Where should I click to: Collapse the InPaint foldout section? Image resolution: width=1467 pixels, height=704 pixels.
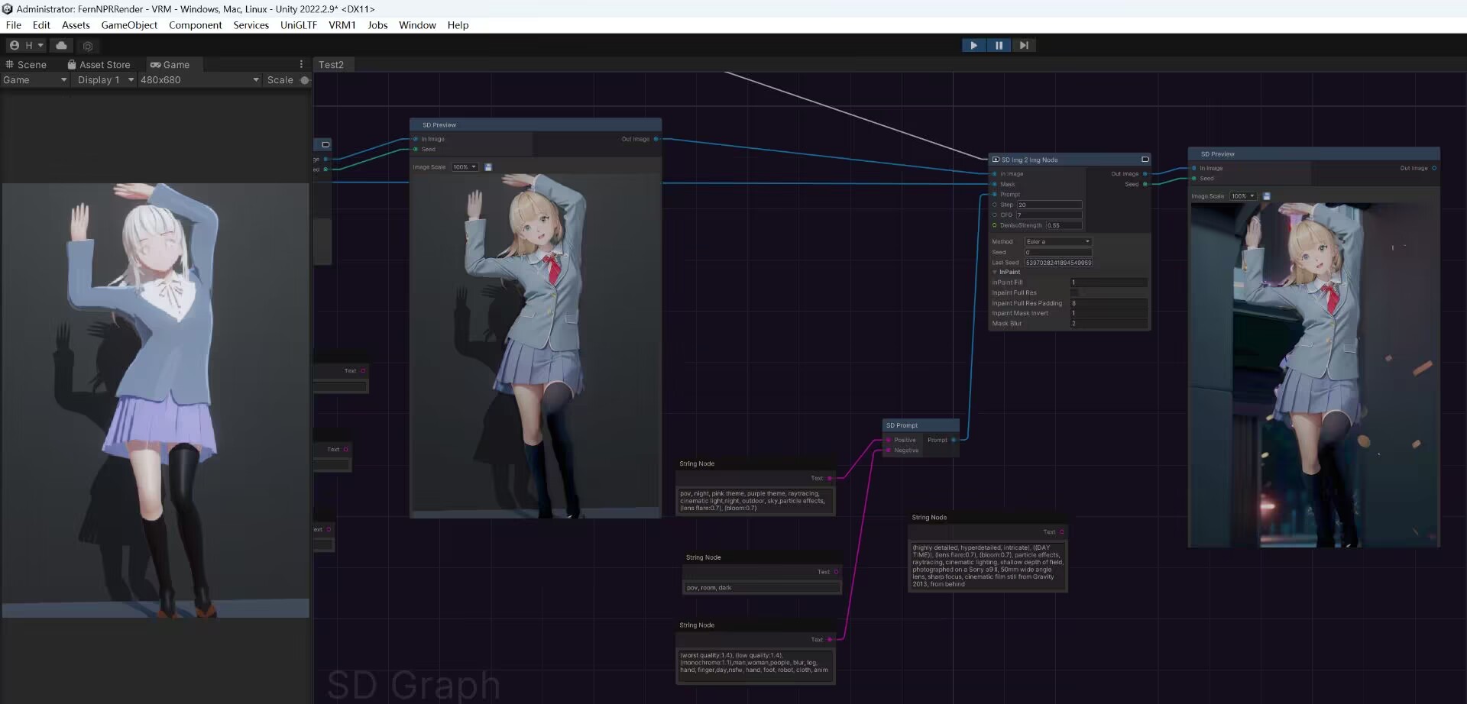pyautogui.click(x=995, y=272)
